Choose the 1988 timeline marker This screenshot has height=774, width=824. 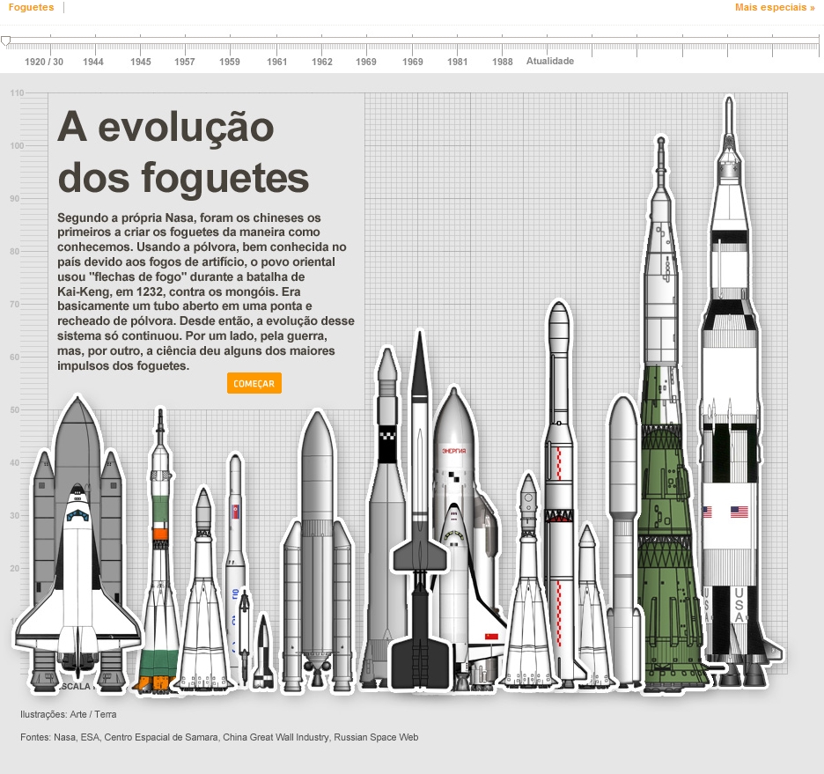coord(503,62)
